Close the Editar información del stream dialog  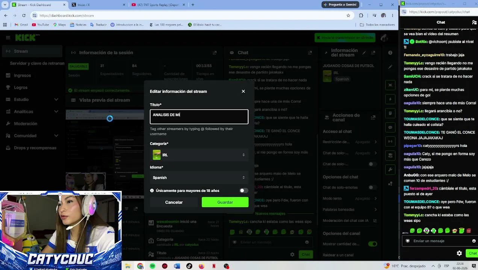(x=243, y=91)
